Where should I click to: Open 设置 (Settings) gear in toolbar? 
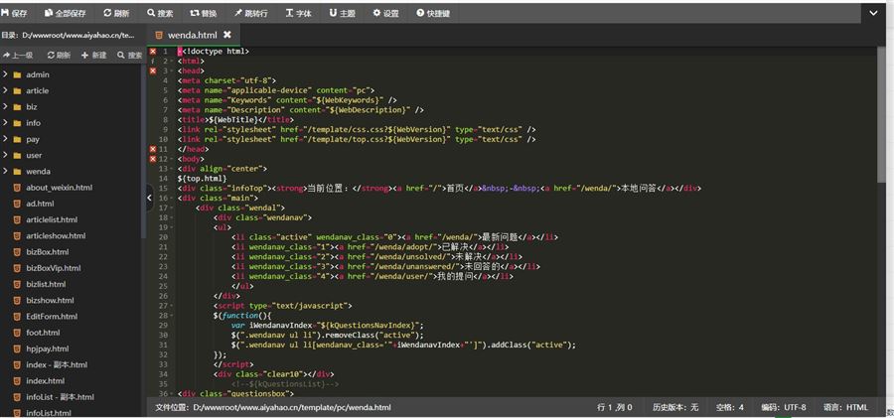(385, 14)
